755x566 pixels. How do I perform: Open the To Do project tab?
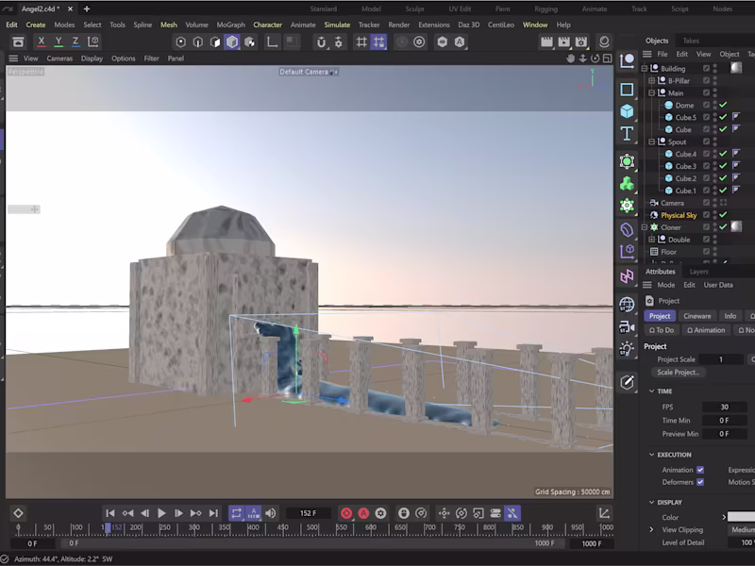click(662, 330)
